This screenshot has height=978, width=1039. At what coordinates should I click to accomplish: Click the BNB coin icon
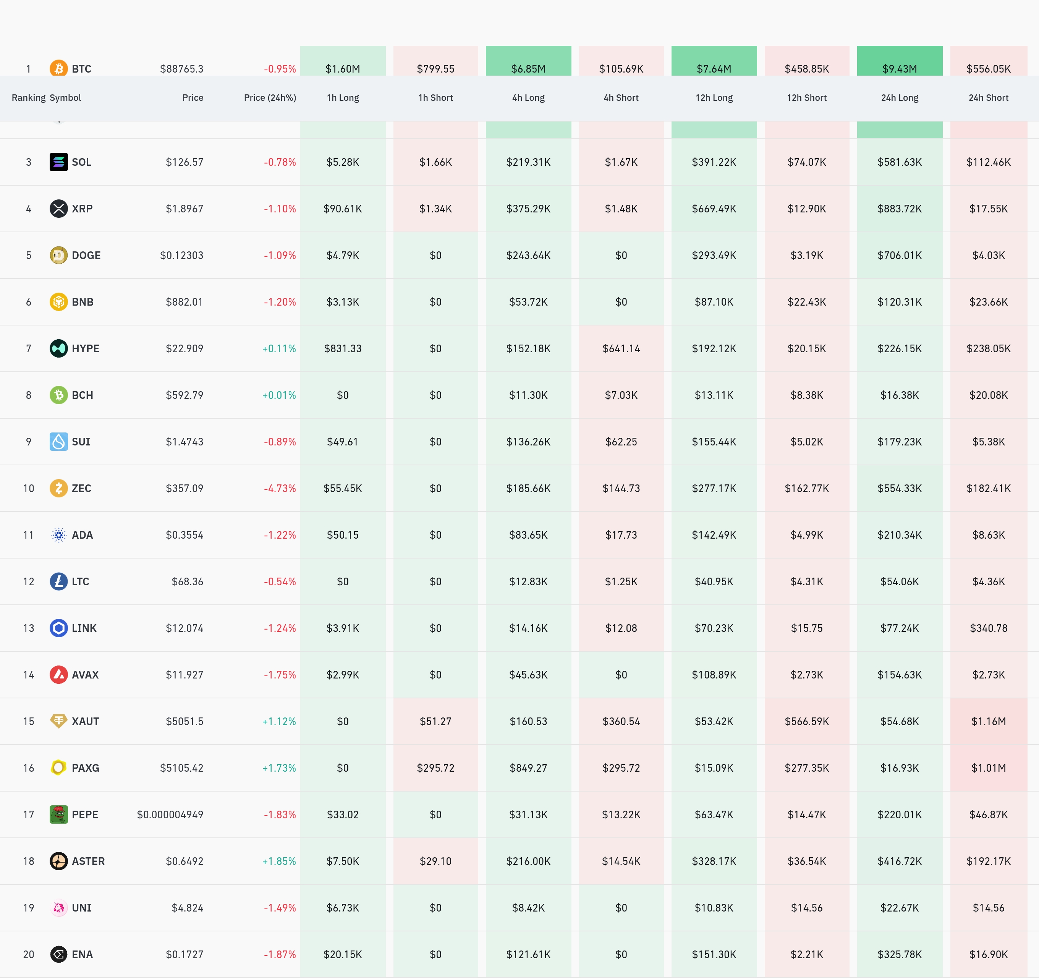58,301
